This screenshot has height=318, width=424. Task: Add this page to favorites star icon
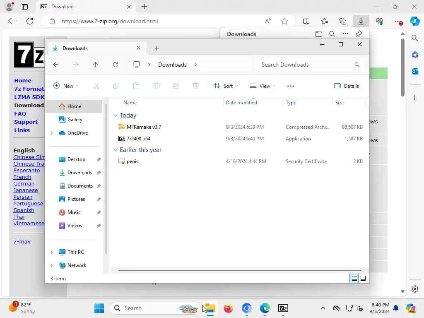tap(284, 21)
